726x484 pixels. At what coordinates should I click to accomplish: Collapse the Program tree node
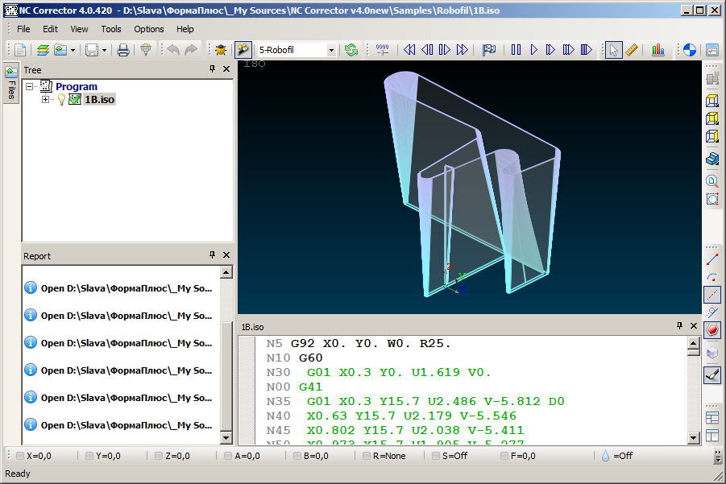coord(30,87)
